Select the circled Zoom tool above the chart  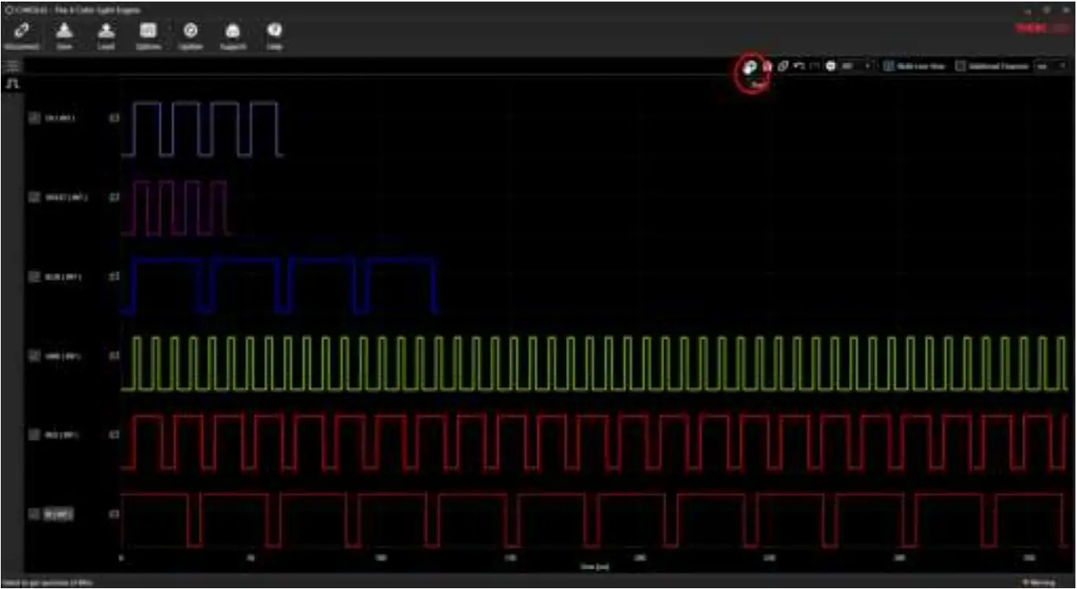749,67
